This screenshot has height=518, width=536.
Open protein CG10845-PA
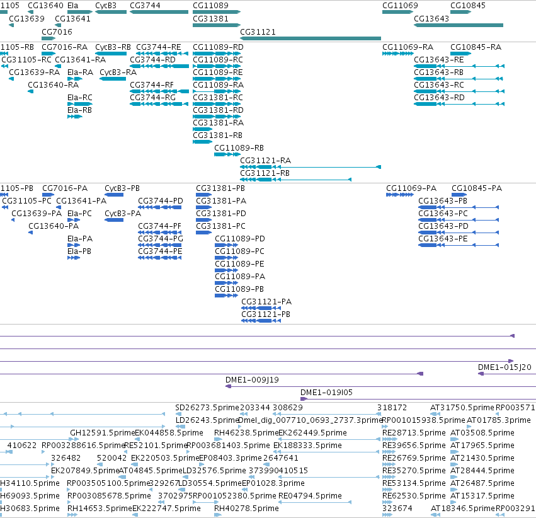coord(477,188)
